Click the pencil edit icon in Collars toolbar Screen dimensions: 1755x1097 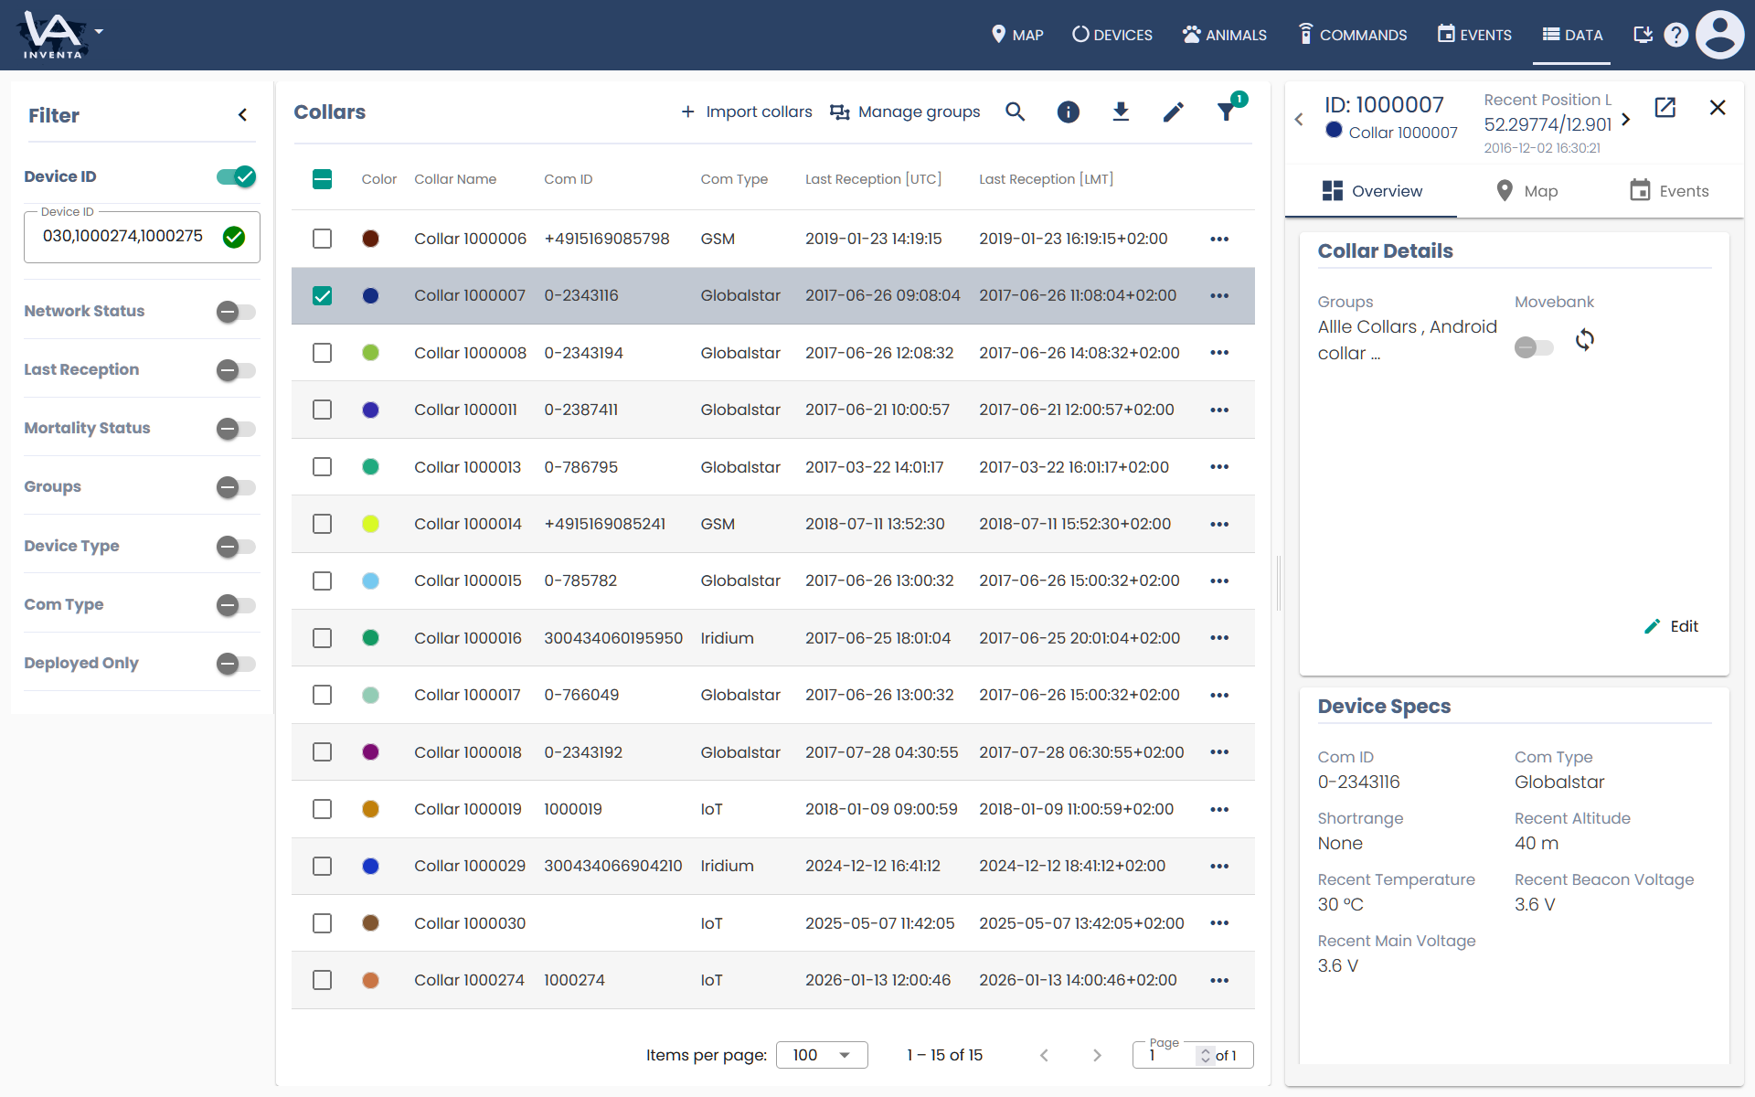1174,112
